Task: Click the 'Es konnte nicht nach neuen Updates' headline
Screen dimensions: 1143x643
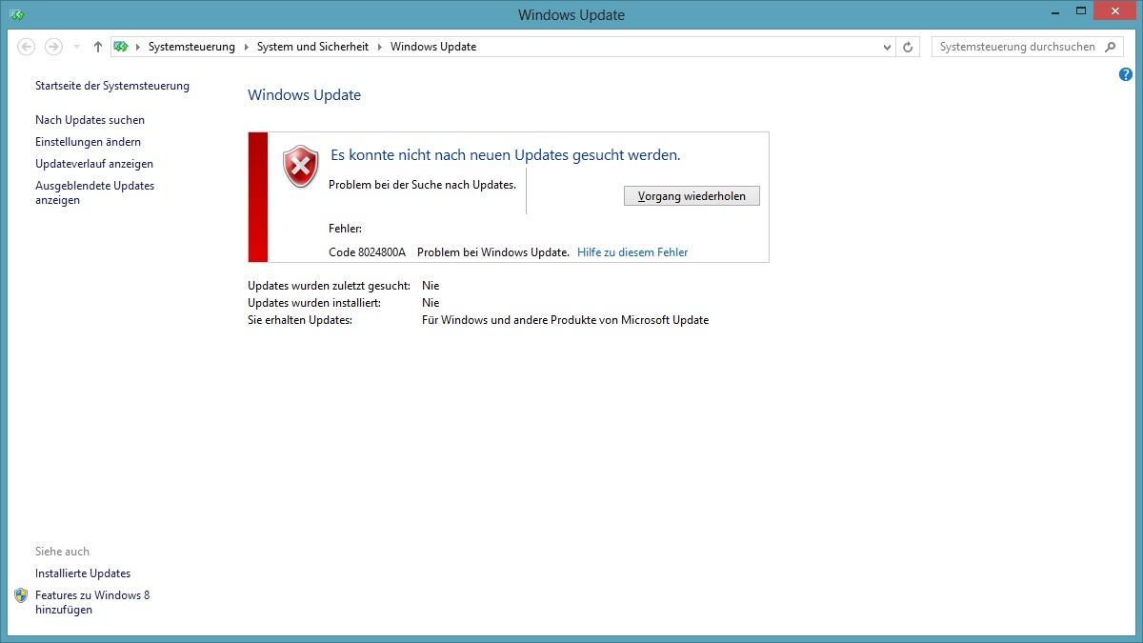Action: pos(505,154)
